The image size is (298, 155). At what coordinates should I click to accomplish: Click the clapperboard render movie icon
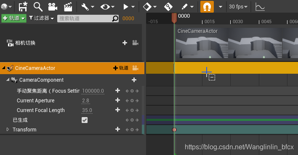(x=68, y=7)
